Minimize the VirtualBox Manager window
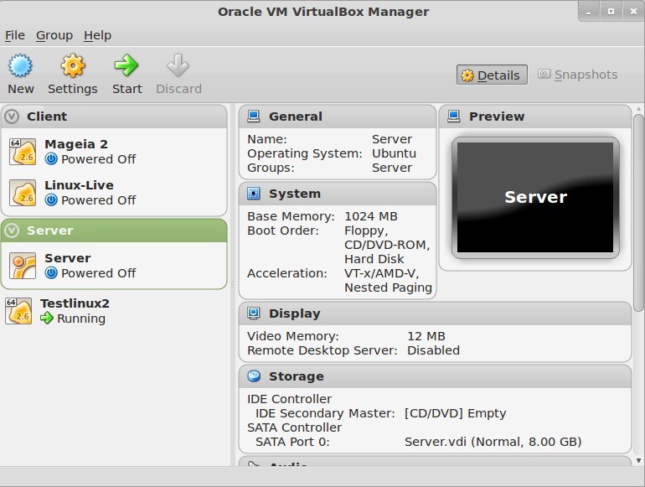Viewport: 645px width, 487px height. 589,12
